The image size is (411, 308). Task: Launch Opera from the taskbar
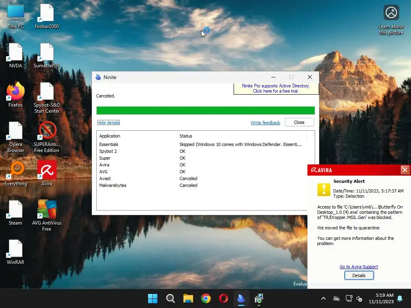(223, 298)
